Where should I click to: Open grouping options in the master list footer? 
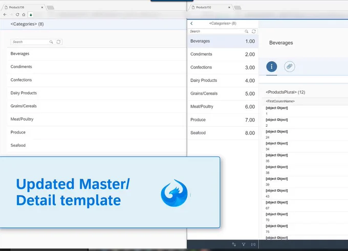[x=253, y=244]
